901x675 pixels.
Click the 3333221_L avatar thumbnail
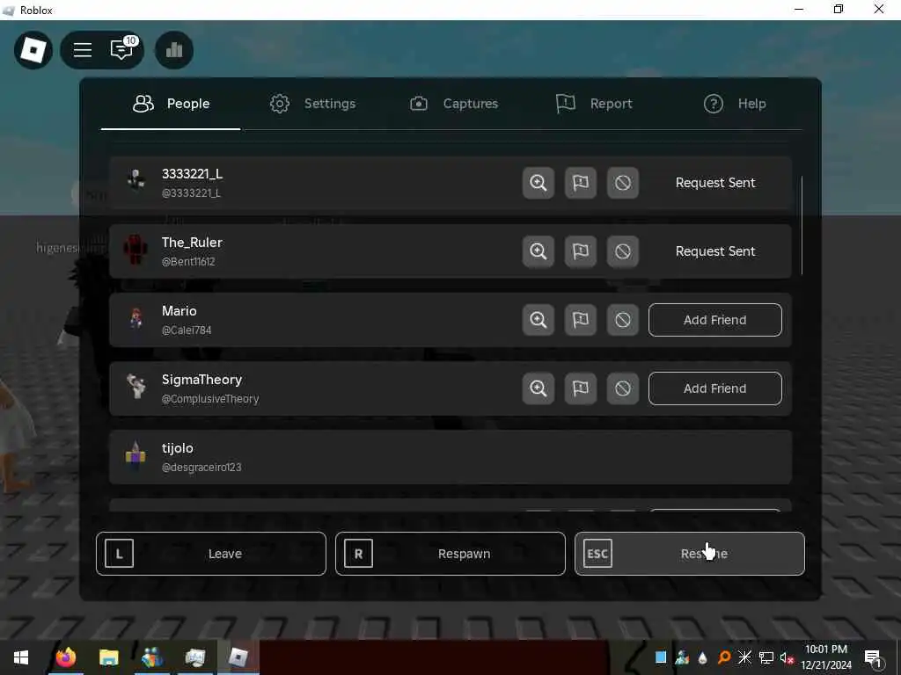pyautogui.click(x=136, y=180)
